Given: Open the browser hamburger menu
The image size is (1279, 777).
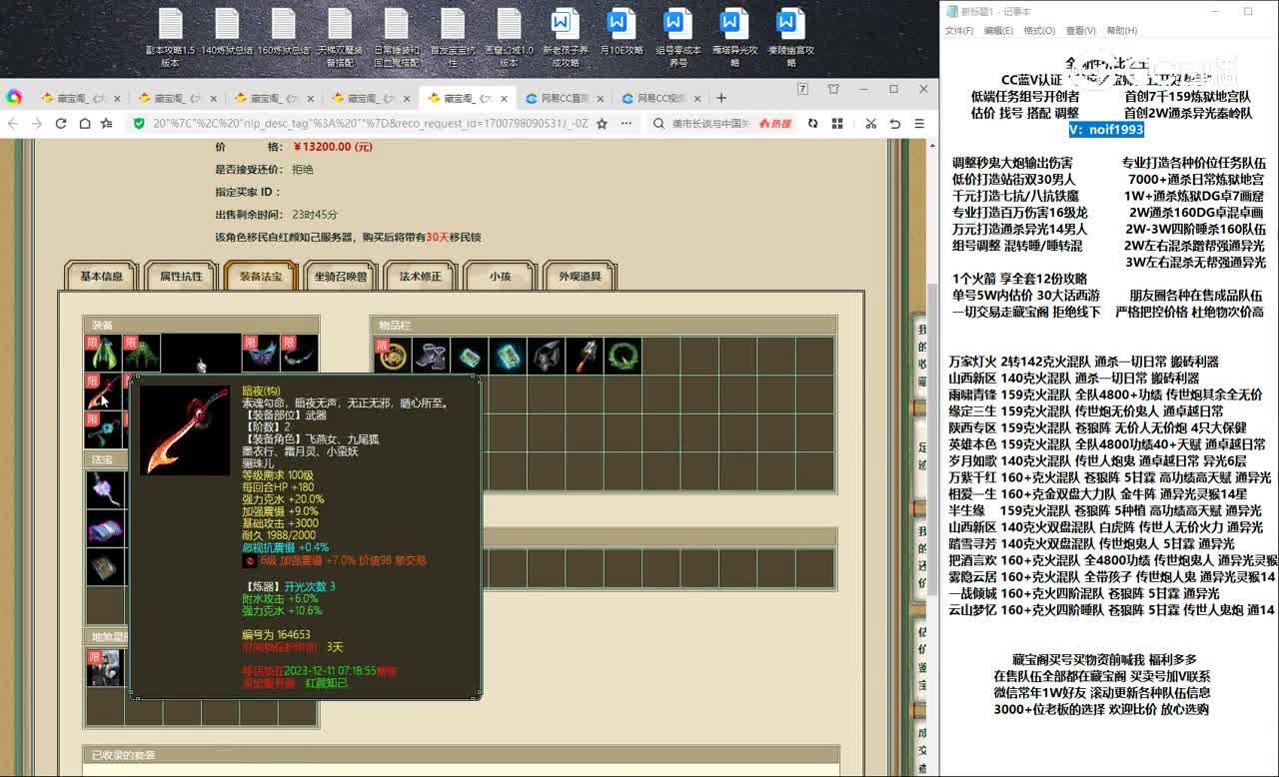Looking at the screenshot, I should (918, 123).
